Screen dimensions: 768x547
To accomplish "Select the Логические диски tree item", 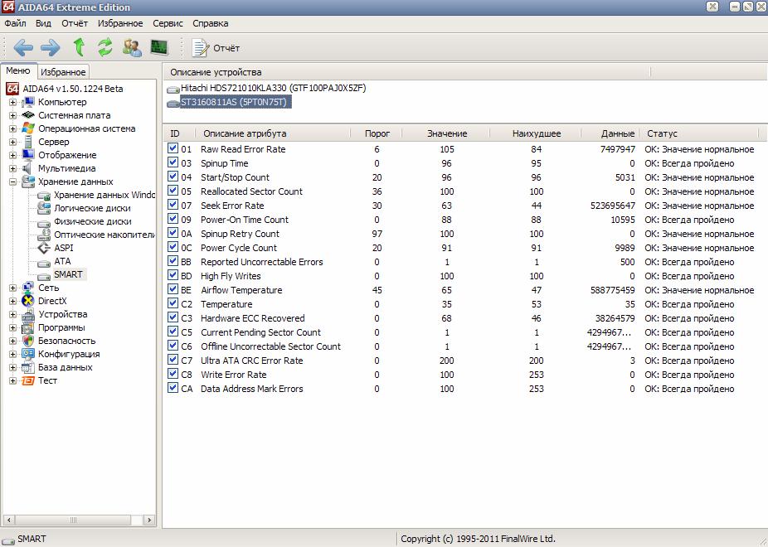I will [92, 208].
